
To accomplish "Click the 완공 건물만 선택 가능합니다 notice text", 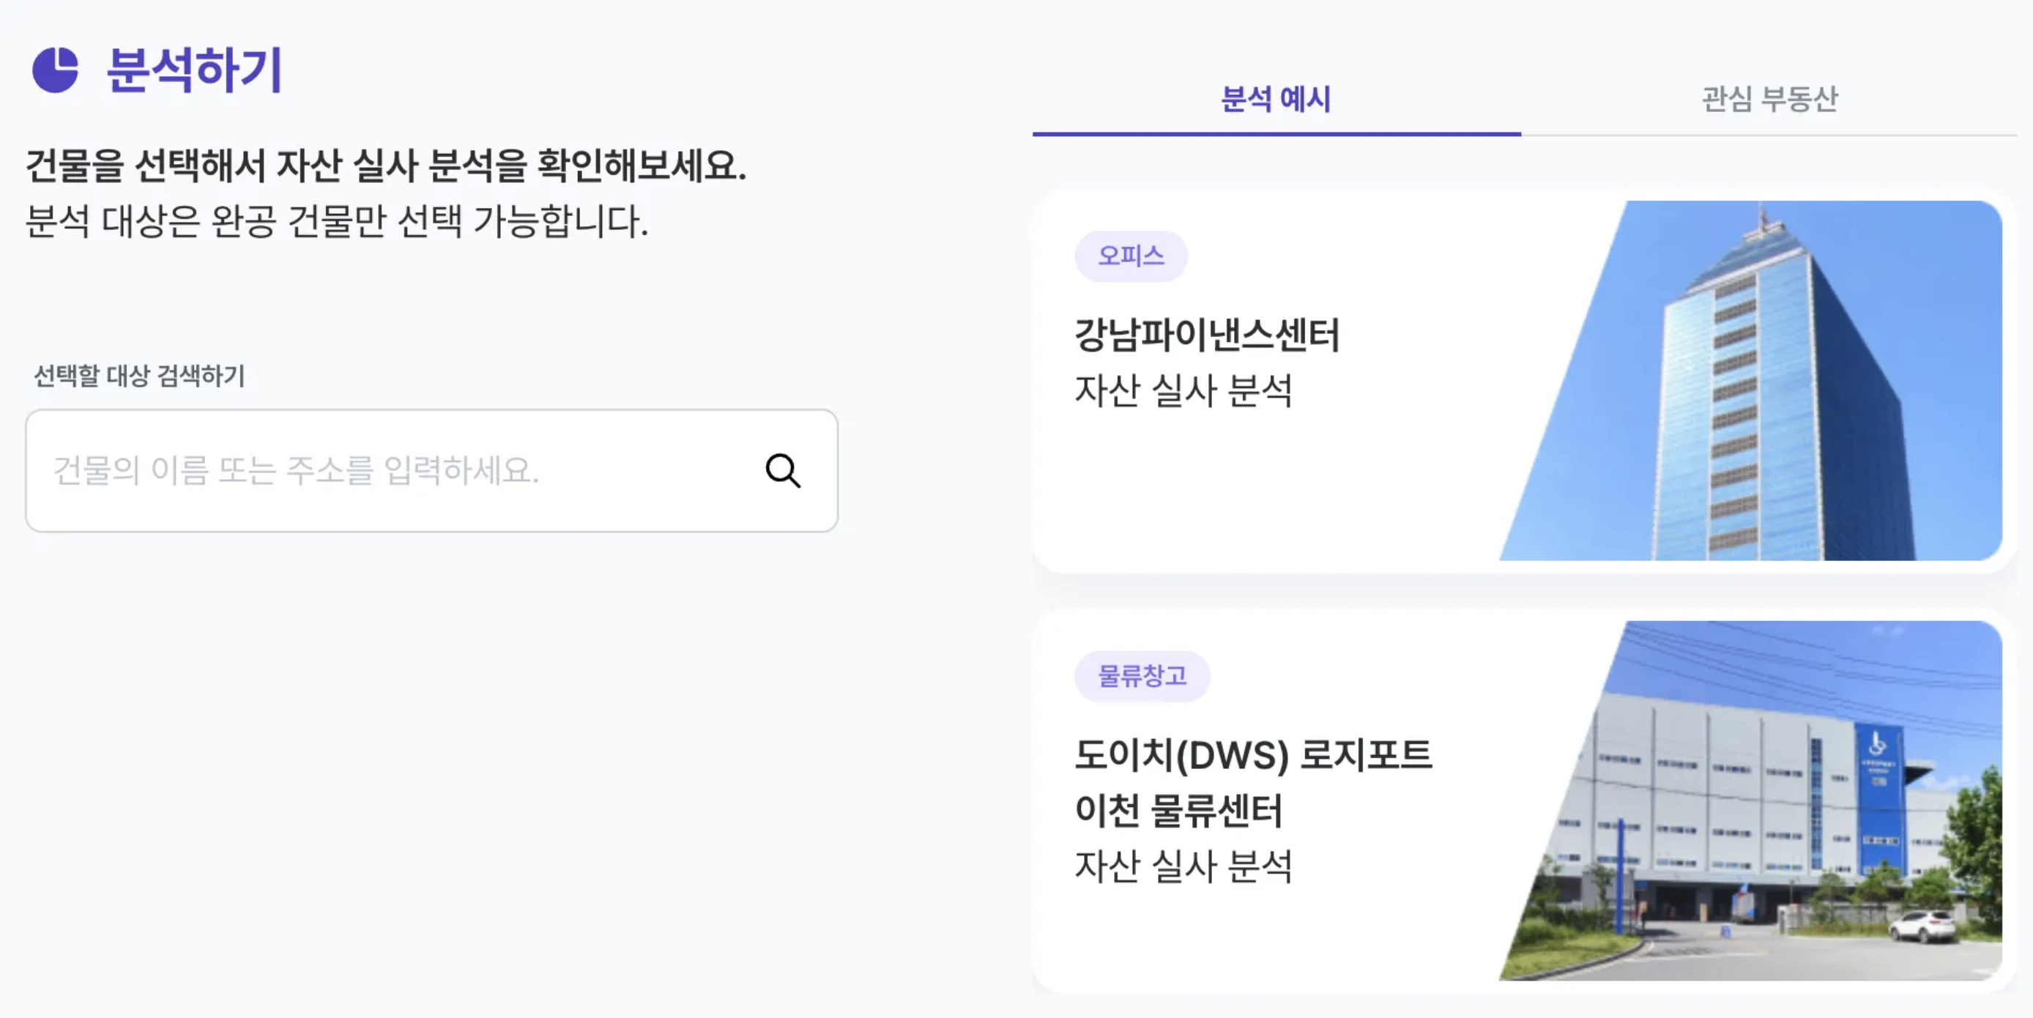I will coord(337,221).
